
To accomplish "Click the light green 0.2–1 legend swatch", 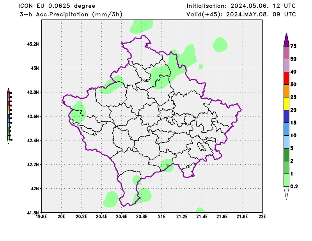I will (x=286, y=180).
